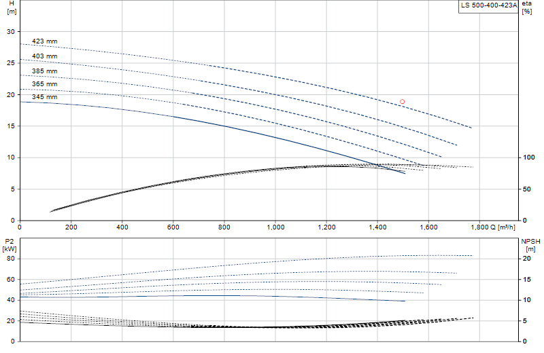Image resolution: width=544 pixels, height=353 pixels.
Task: Click the 50 efficiency axis tick value
Action: [x=526, y=189]
